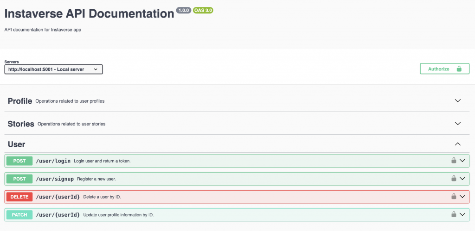Screen dimensions: 475x231
Task: Collapse the User section chevron
Action: coord(458,144)
